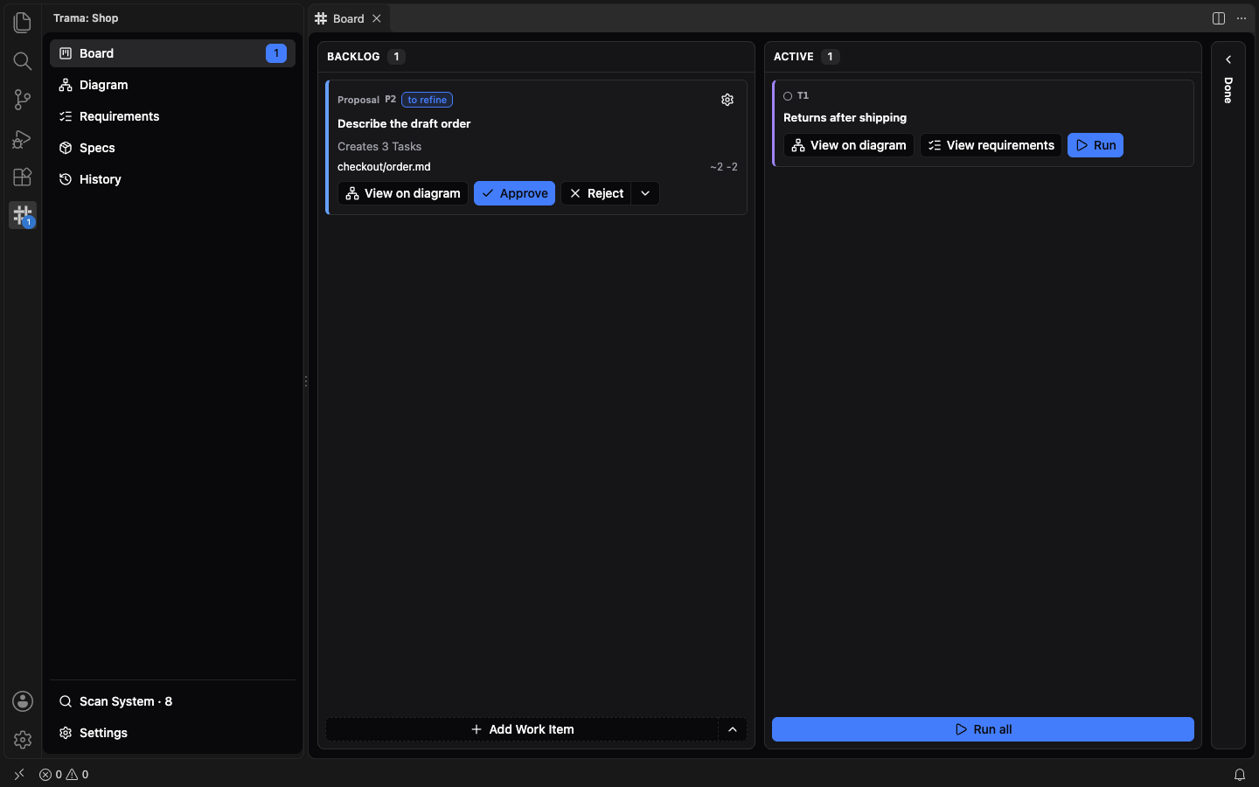
Task: Click the Run all button
Action: point(983,729)
